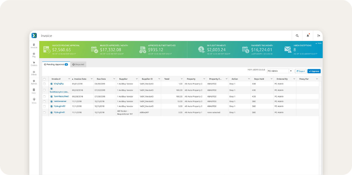Viewport: 352px width, 175px height.
Task: Open the search magnifier in the top bar
Action: [297, 35]
